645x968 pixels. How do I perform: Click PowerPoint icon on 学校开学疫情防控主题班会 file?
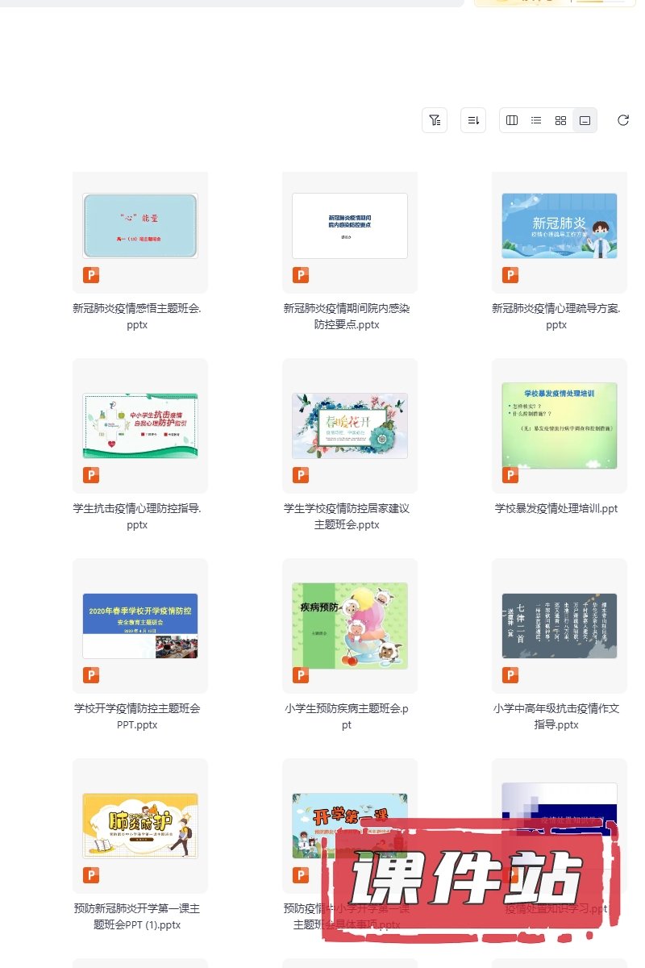(91, 675)
